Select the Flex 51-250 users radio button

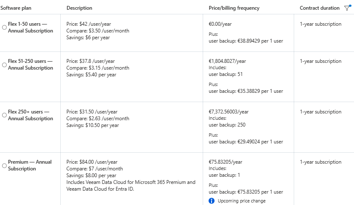[x=4, y=65]
